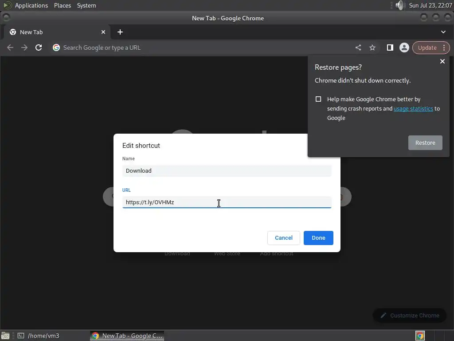Open the side panel icon
This screenshot has height=341, width=454.
(x=390, y=48)
